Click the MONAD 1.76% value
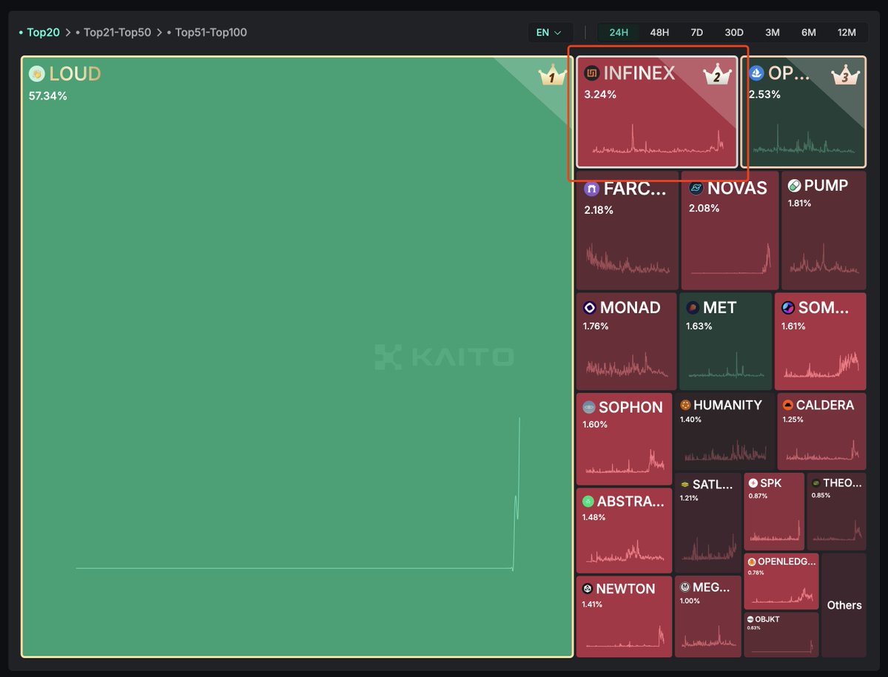Viewport: 888px width, 677px height. pos(596,326)
